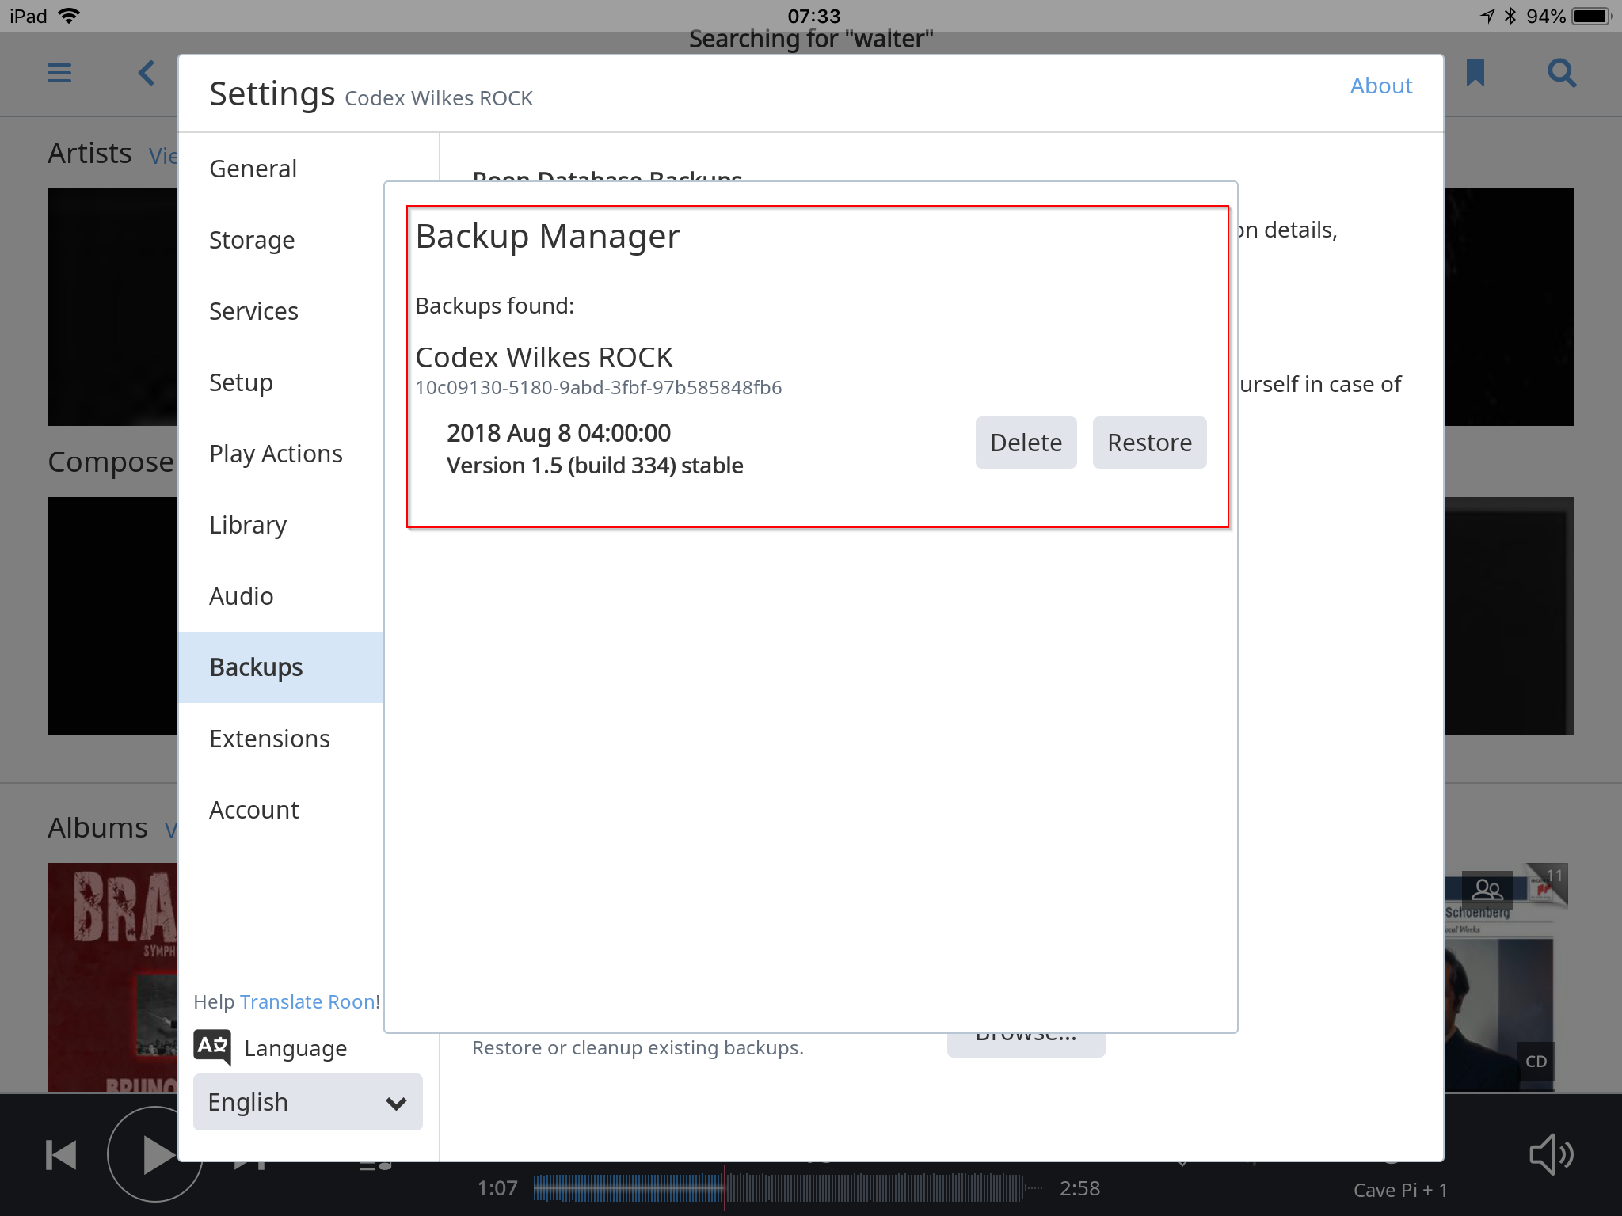Image resolution: width=1622 pixels, height=1216 pixels.
Task: Click the Codex Wilkes ROCK backup name
Action: click(544, 357)
